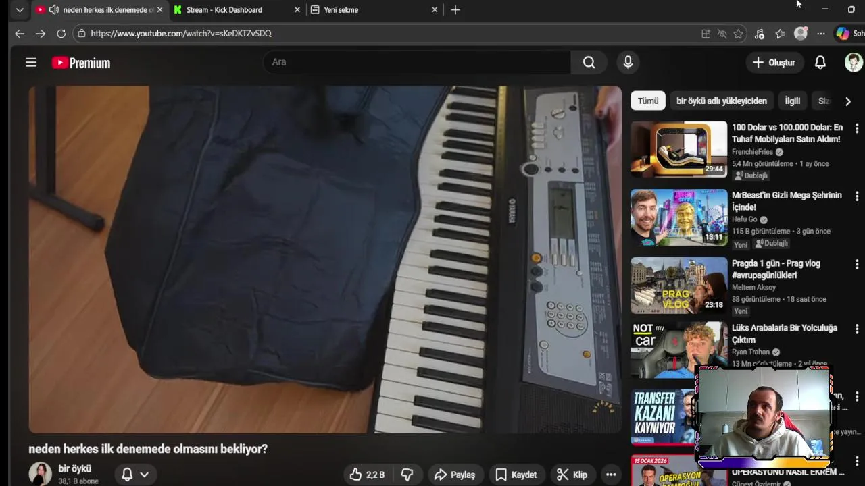Reload the page with refresh icon
865x486 pixels.
point(61,33)
